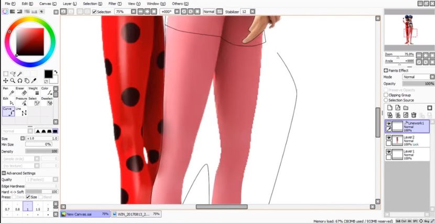Click the navigator preview thumbnail
The image size is (435, 223).
[409, 30]
